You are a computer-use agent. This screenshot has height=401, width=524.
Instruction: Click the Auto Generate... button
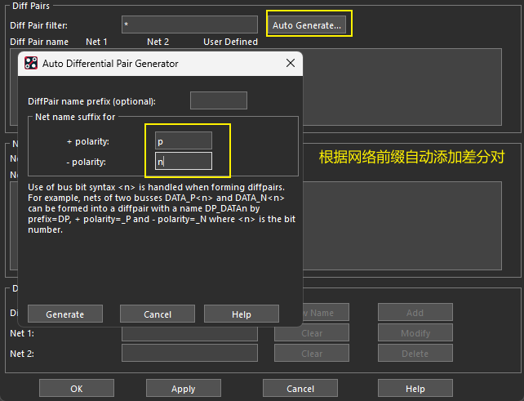(306, 25)
